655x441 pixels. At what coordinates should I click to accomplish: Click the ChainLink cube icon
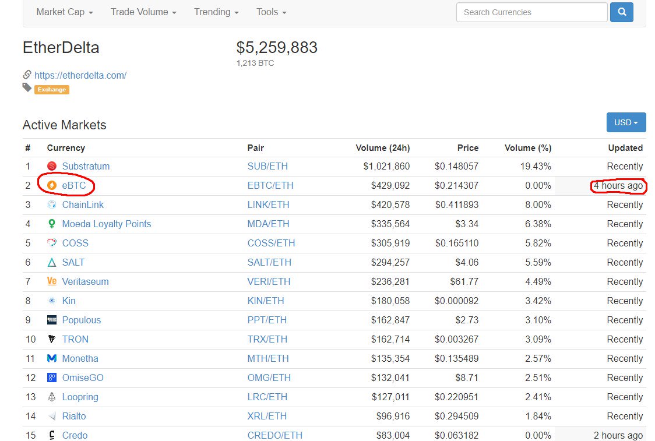52,204
